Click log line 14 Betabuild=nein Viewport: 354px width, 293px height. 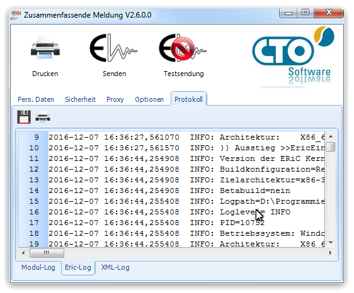click(171, 191)
